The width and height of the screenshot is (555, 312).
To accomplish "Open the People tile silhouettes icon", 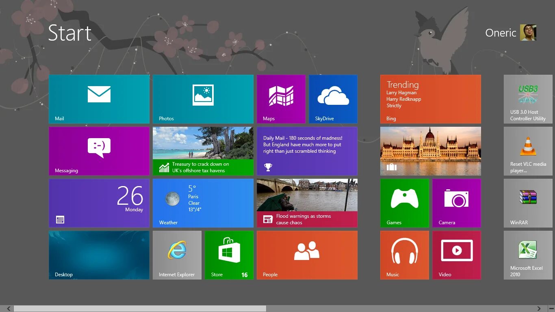I will point(307,251).
